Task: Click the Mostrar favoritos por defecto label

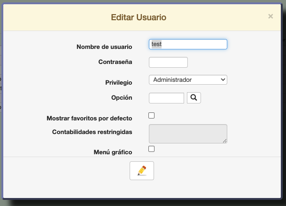Action: [89, 119]
